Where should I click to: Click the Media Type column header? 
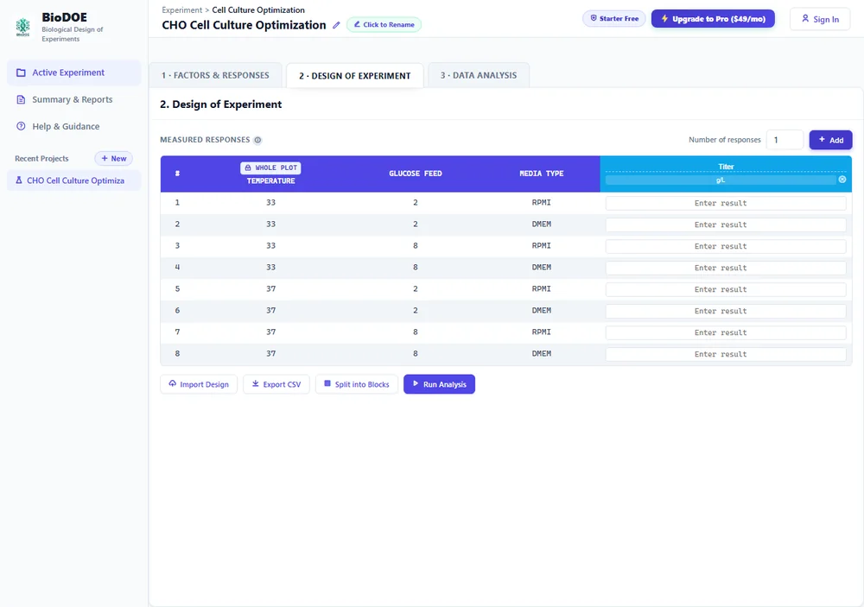tap(542, 174)
